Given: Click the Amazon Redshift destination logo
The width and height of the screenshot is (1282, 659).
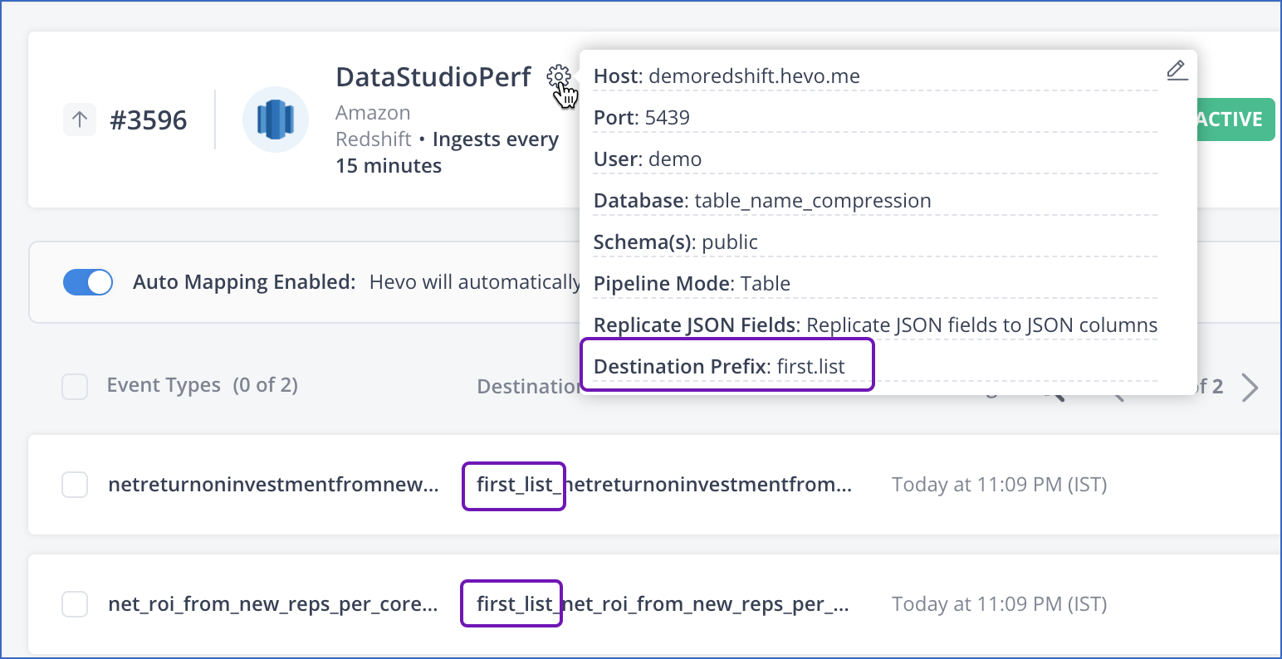Looking at the screenshot, I should [x=275, y=120].
